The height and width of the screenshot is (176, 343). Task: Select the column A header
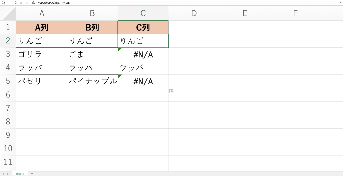coord(42,13)
